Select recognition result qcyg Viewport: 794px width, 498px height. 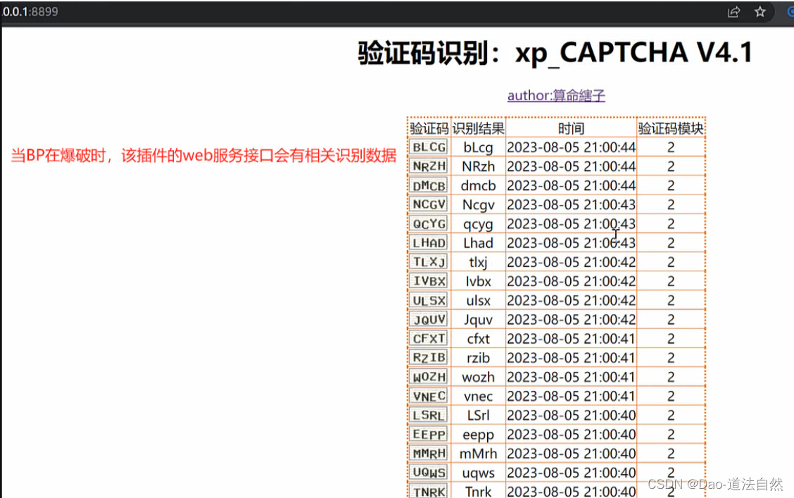[x=478, y=224]
